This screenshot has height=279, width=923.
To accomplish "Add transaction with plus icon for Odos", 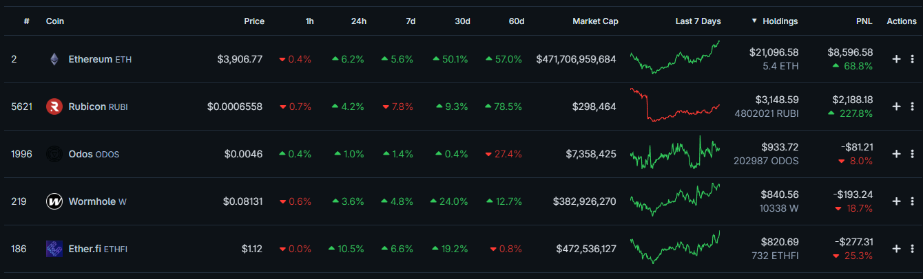I will [x=896, y=154].
